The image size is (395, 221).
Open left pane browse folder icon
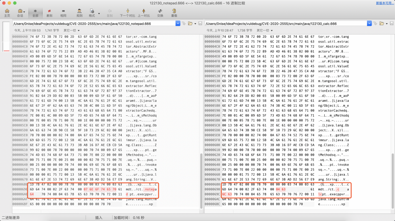(x=190, y=23)
